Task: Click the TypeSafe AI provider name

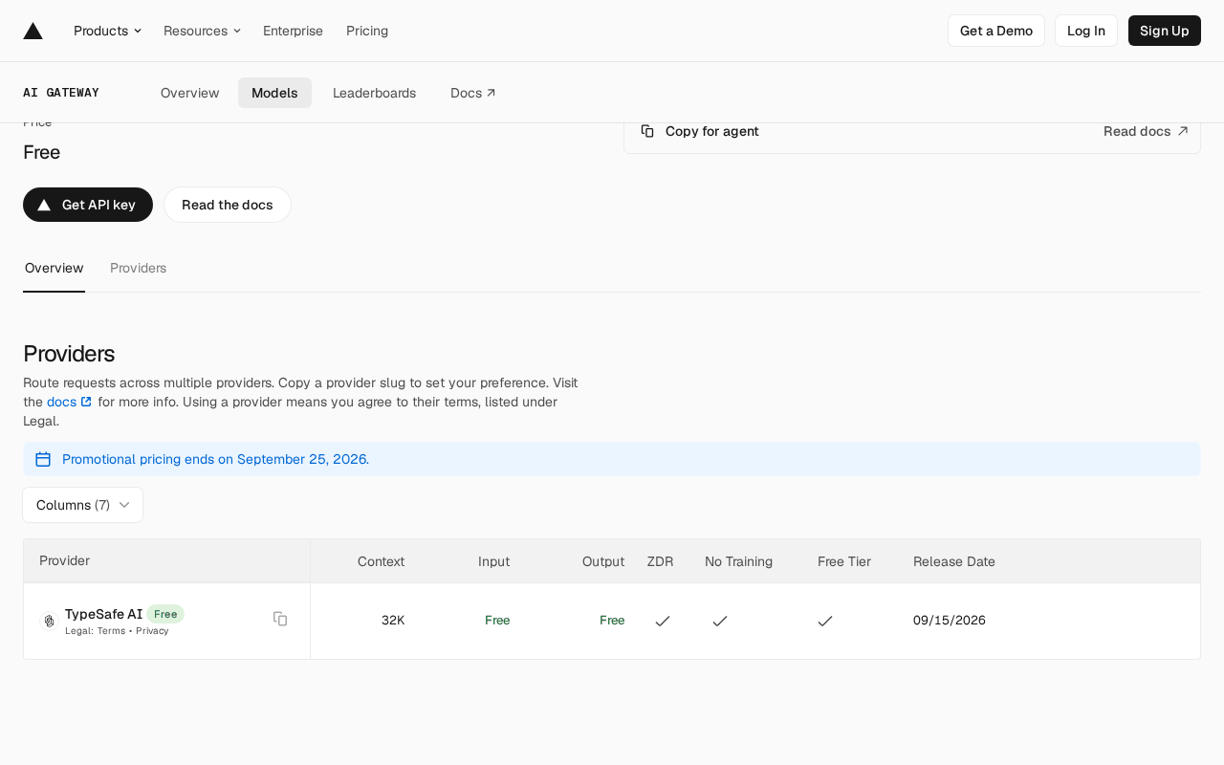Action: 103,614
